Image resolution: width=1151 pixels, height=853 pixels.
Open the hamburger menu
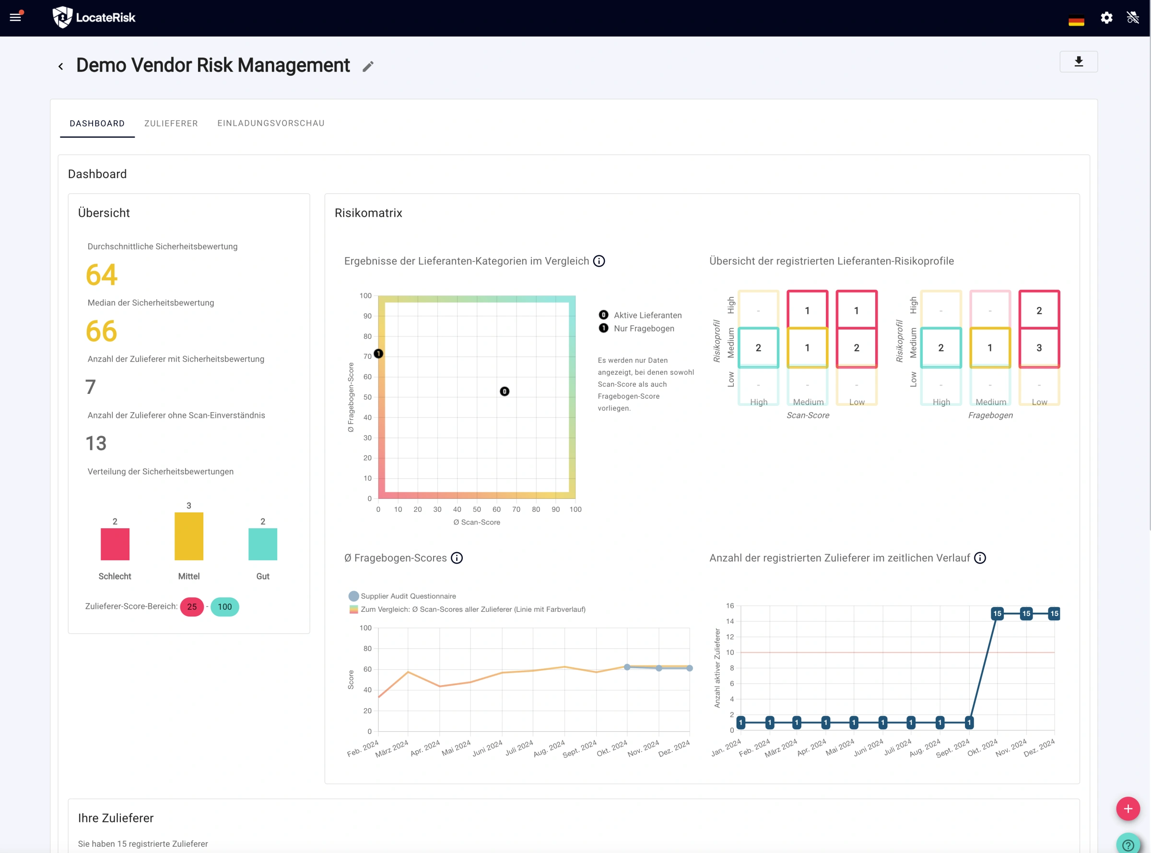(x=15, y=18)
